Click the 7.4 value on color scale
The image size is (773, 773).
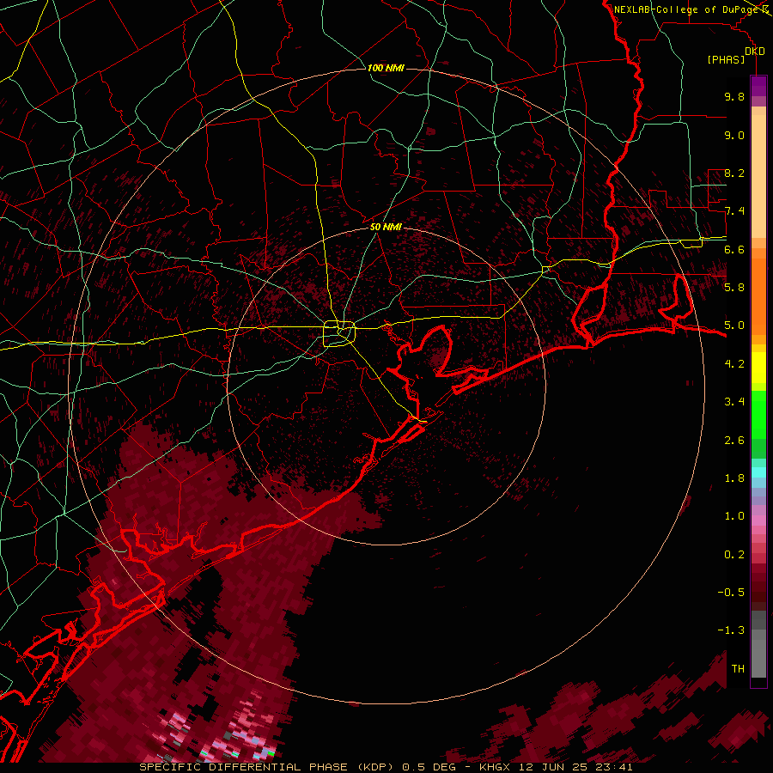(734, 211)
